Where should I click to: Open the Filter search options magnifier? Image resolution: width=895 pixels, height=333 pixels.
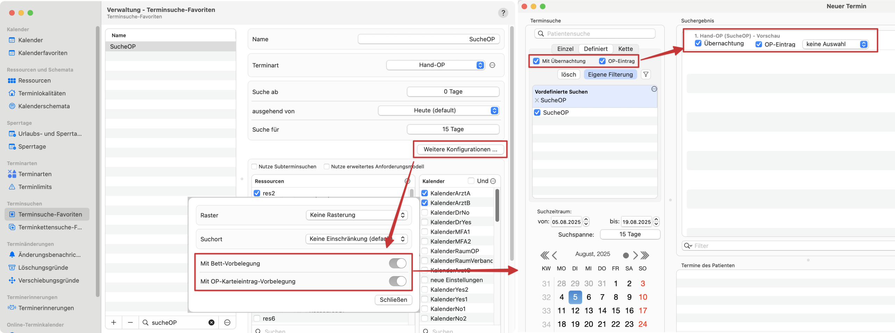point(688,246)
